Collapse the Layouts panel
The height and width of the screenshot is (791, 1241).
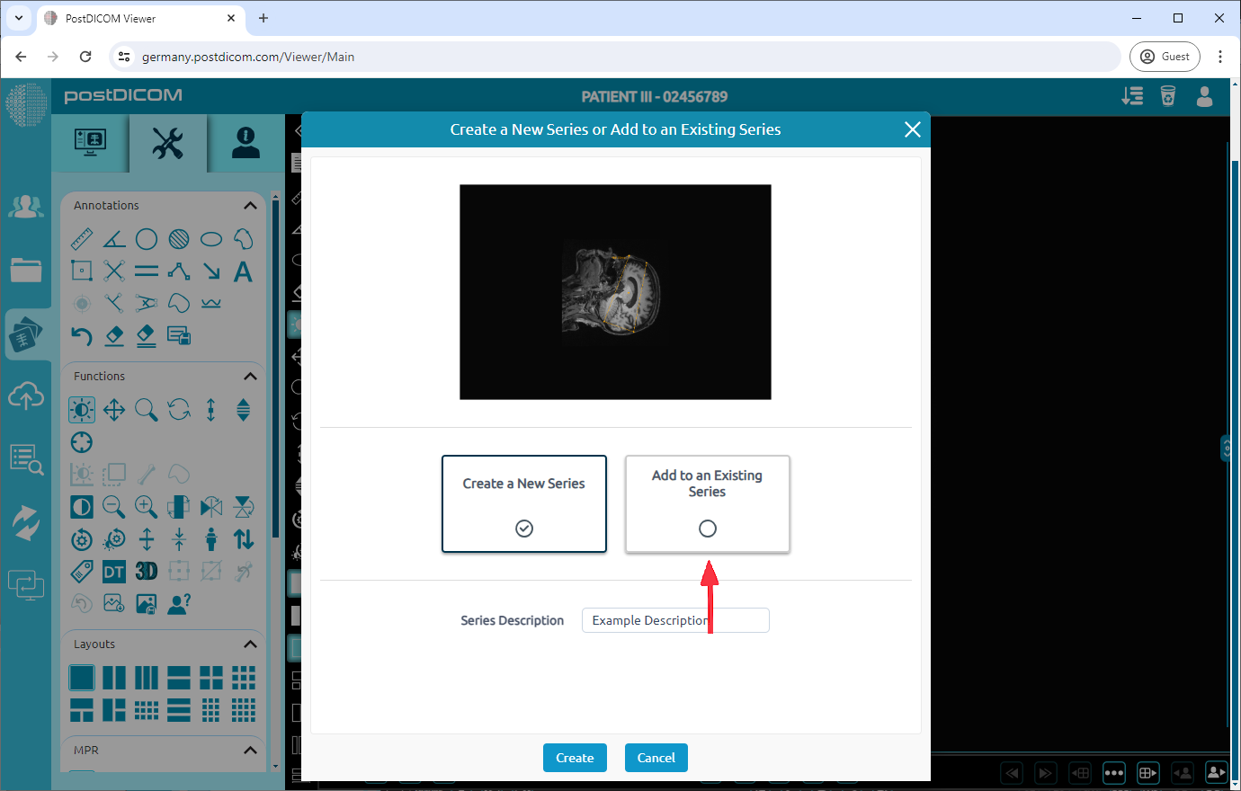tap(250, 644)
